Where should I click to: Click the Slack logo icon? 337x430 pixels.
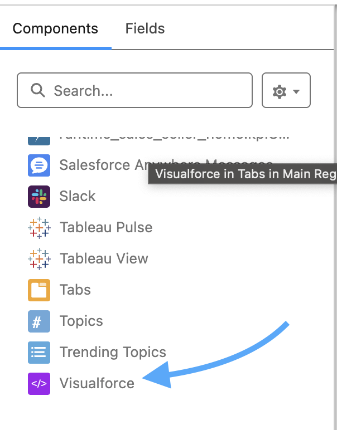pyautogui.click(x=39, y=197)
